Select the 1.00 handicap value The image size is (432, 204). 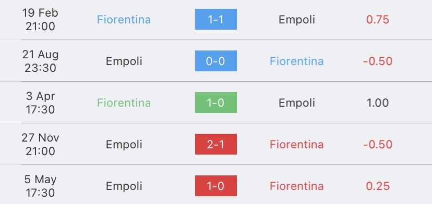(377, 103)
